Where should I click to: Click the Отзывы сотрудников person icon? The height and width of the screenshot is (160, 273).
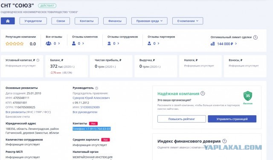tap(109, 43)
